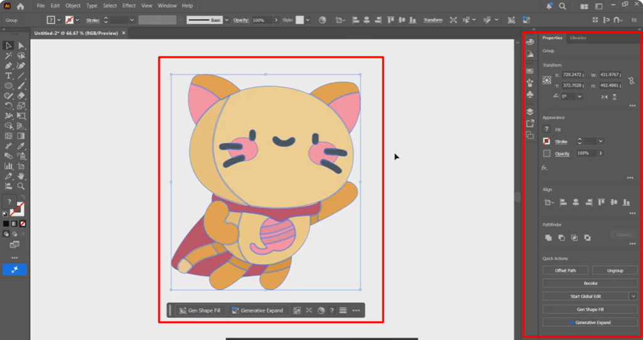Select the Eyedropper tool
Image resolution: width=643 pixels, height=340 pixels.
(x=21, y=146)
